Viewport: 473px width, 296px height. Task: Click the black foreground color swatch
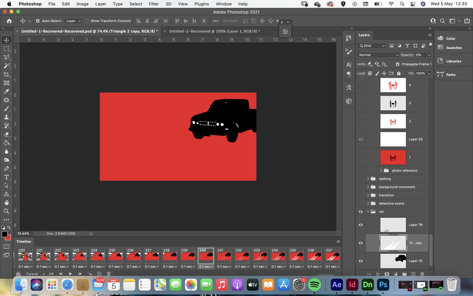pyautogui.click(x=5, y=234)
